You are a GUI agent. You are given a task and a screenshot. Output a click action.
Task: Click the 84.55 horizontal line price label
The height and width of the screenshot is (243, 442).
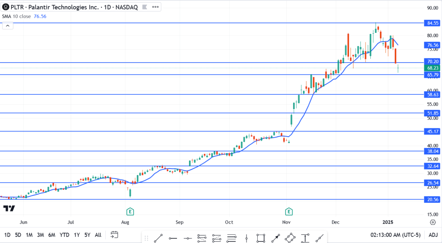pyautogui.click(x=433, y=23)
